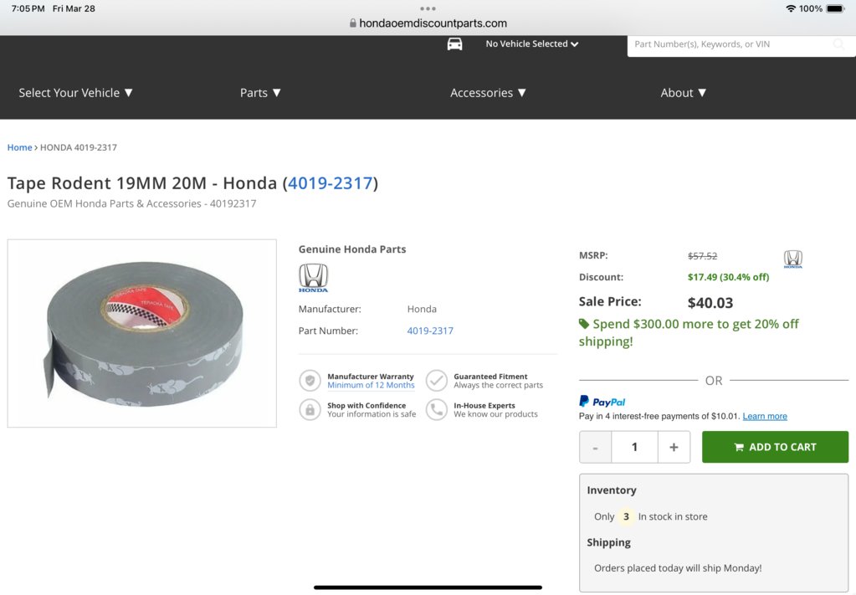856x595 pixels.
Task: Click the vehicle car icon in header
Action: coord(454,44)
